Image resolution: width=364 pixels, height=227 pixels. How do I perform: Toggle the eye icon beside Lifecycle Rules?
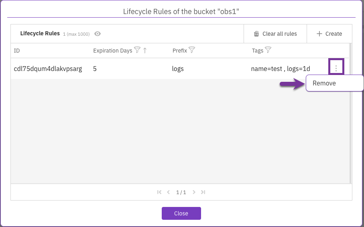point(98,34)
